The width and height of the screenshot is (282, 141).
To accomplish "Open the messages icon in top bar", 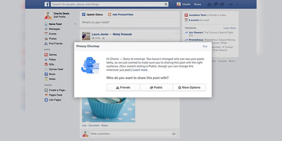I will coord(216,4).
